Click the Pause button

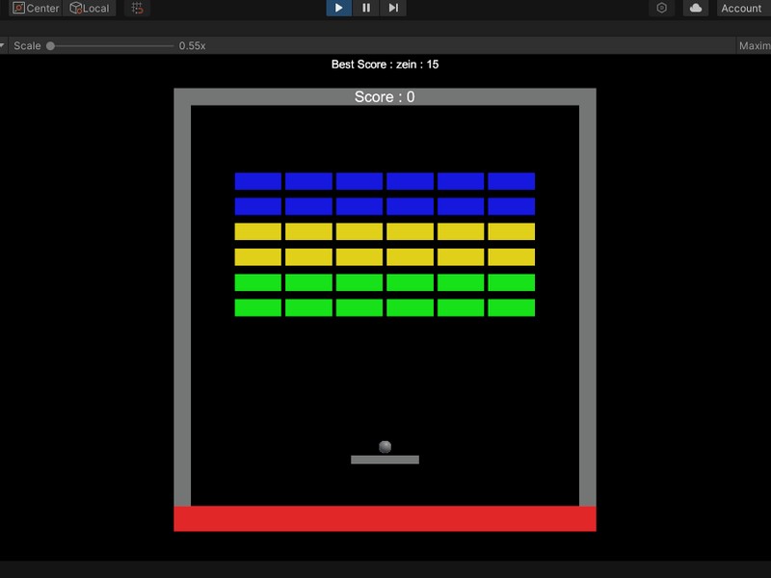[x=366, y=8]
